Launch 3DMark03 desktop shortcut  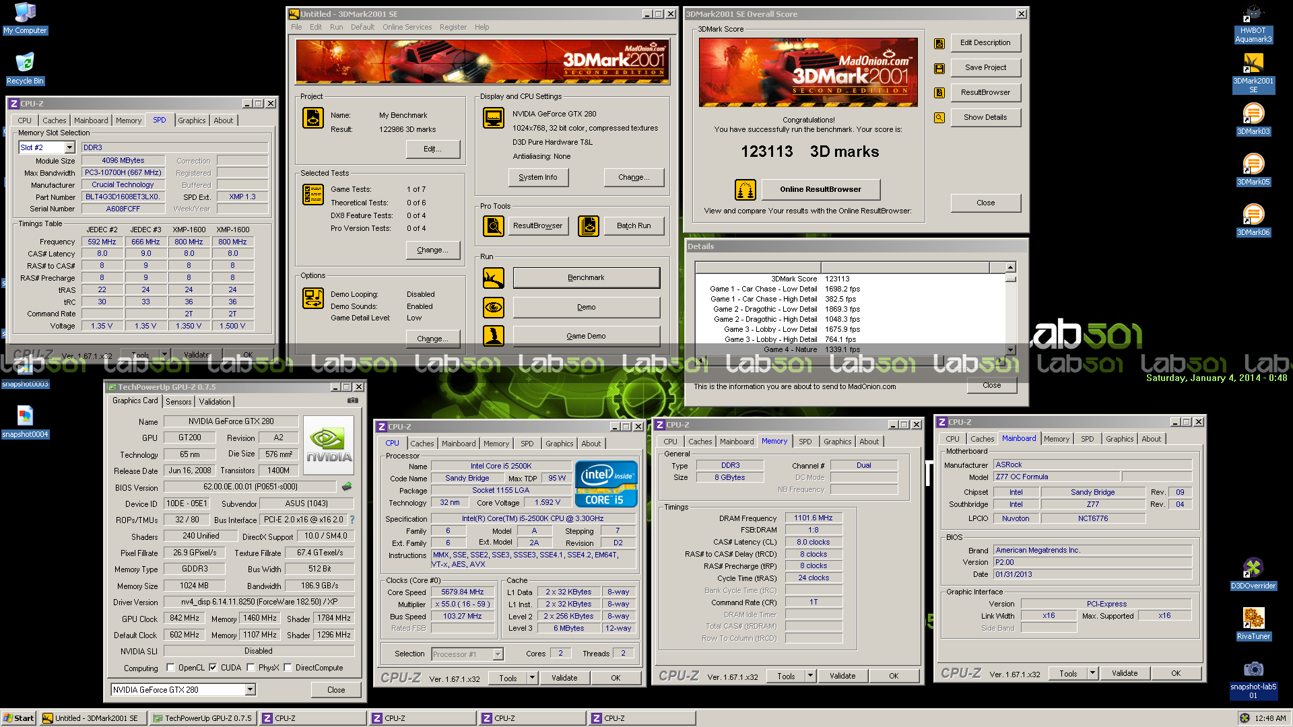(x=1253, y=120)
